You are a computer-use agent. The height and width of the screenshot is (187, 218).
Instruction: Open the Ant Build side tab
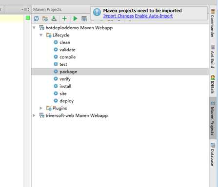tap(213, 56)
